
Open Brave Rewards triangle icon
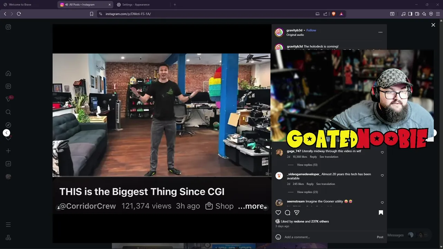(341, 14)
